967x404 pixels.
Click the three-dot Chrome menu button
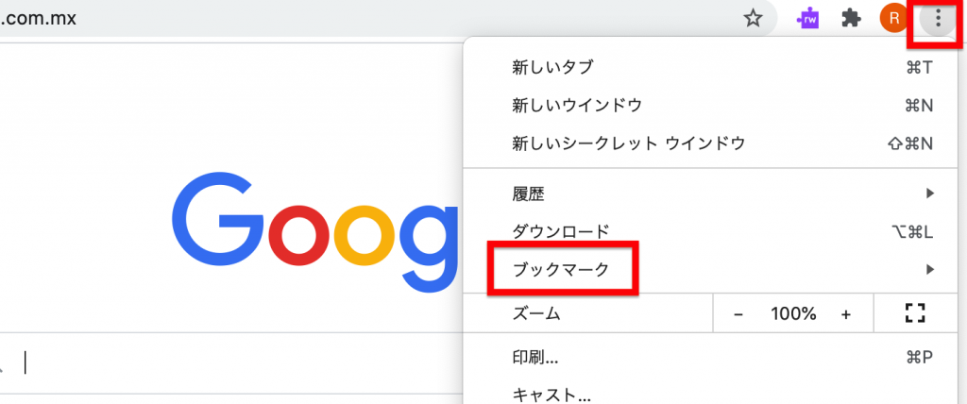point(938,19)
